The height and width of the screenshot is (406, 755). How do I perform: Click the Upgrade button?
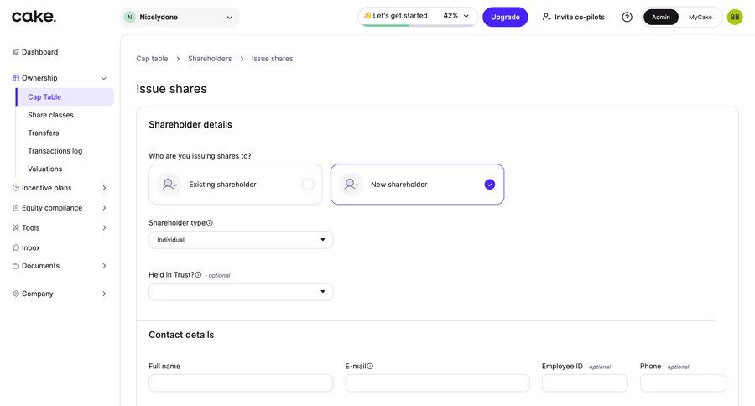click(x=505, y=17)
